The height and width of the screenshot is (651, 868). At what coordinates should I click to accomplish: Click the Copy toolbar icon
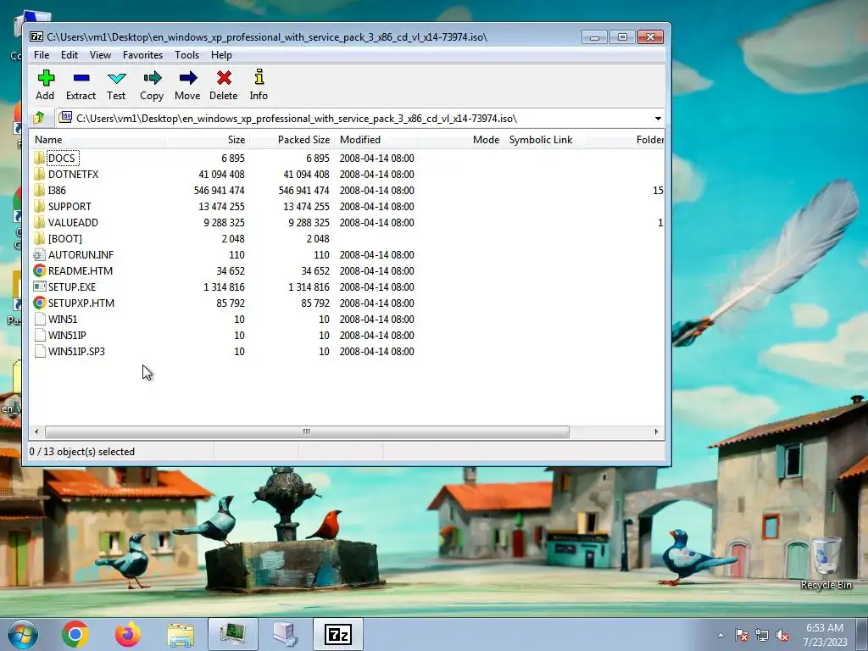[x=152, y=78]
